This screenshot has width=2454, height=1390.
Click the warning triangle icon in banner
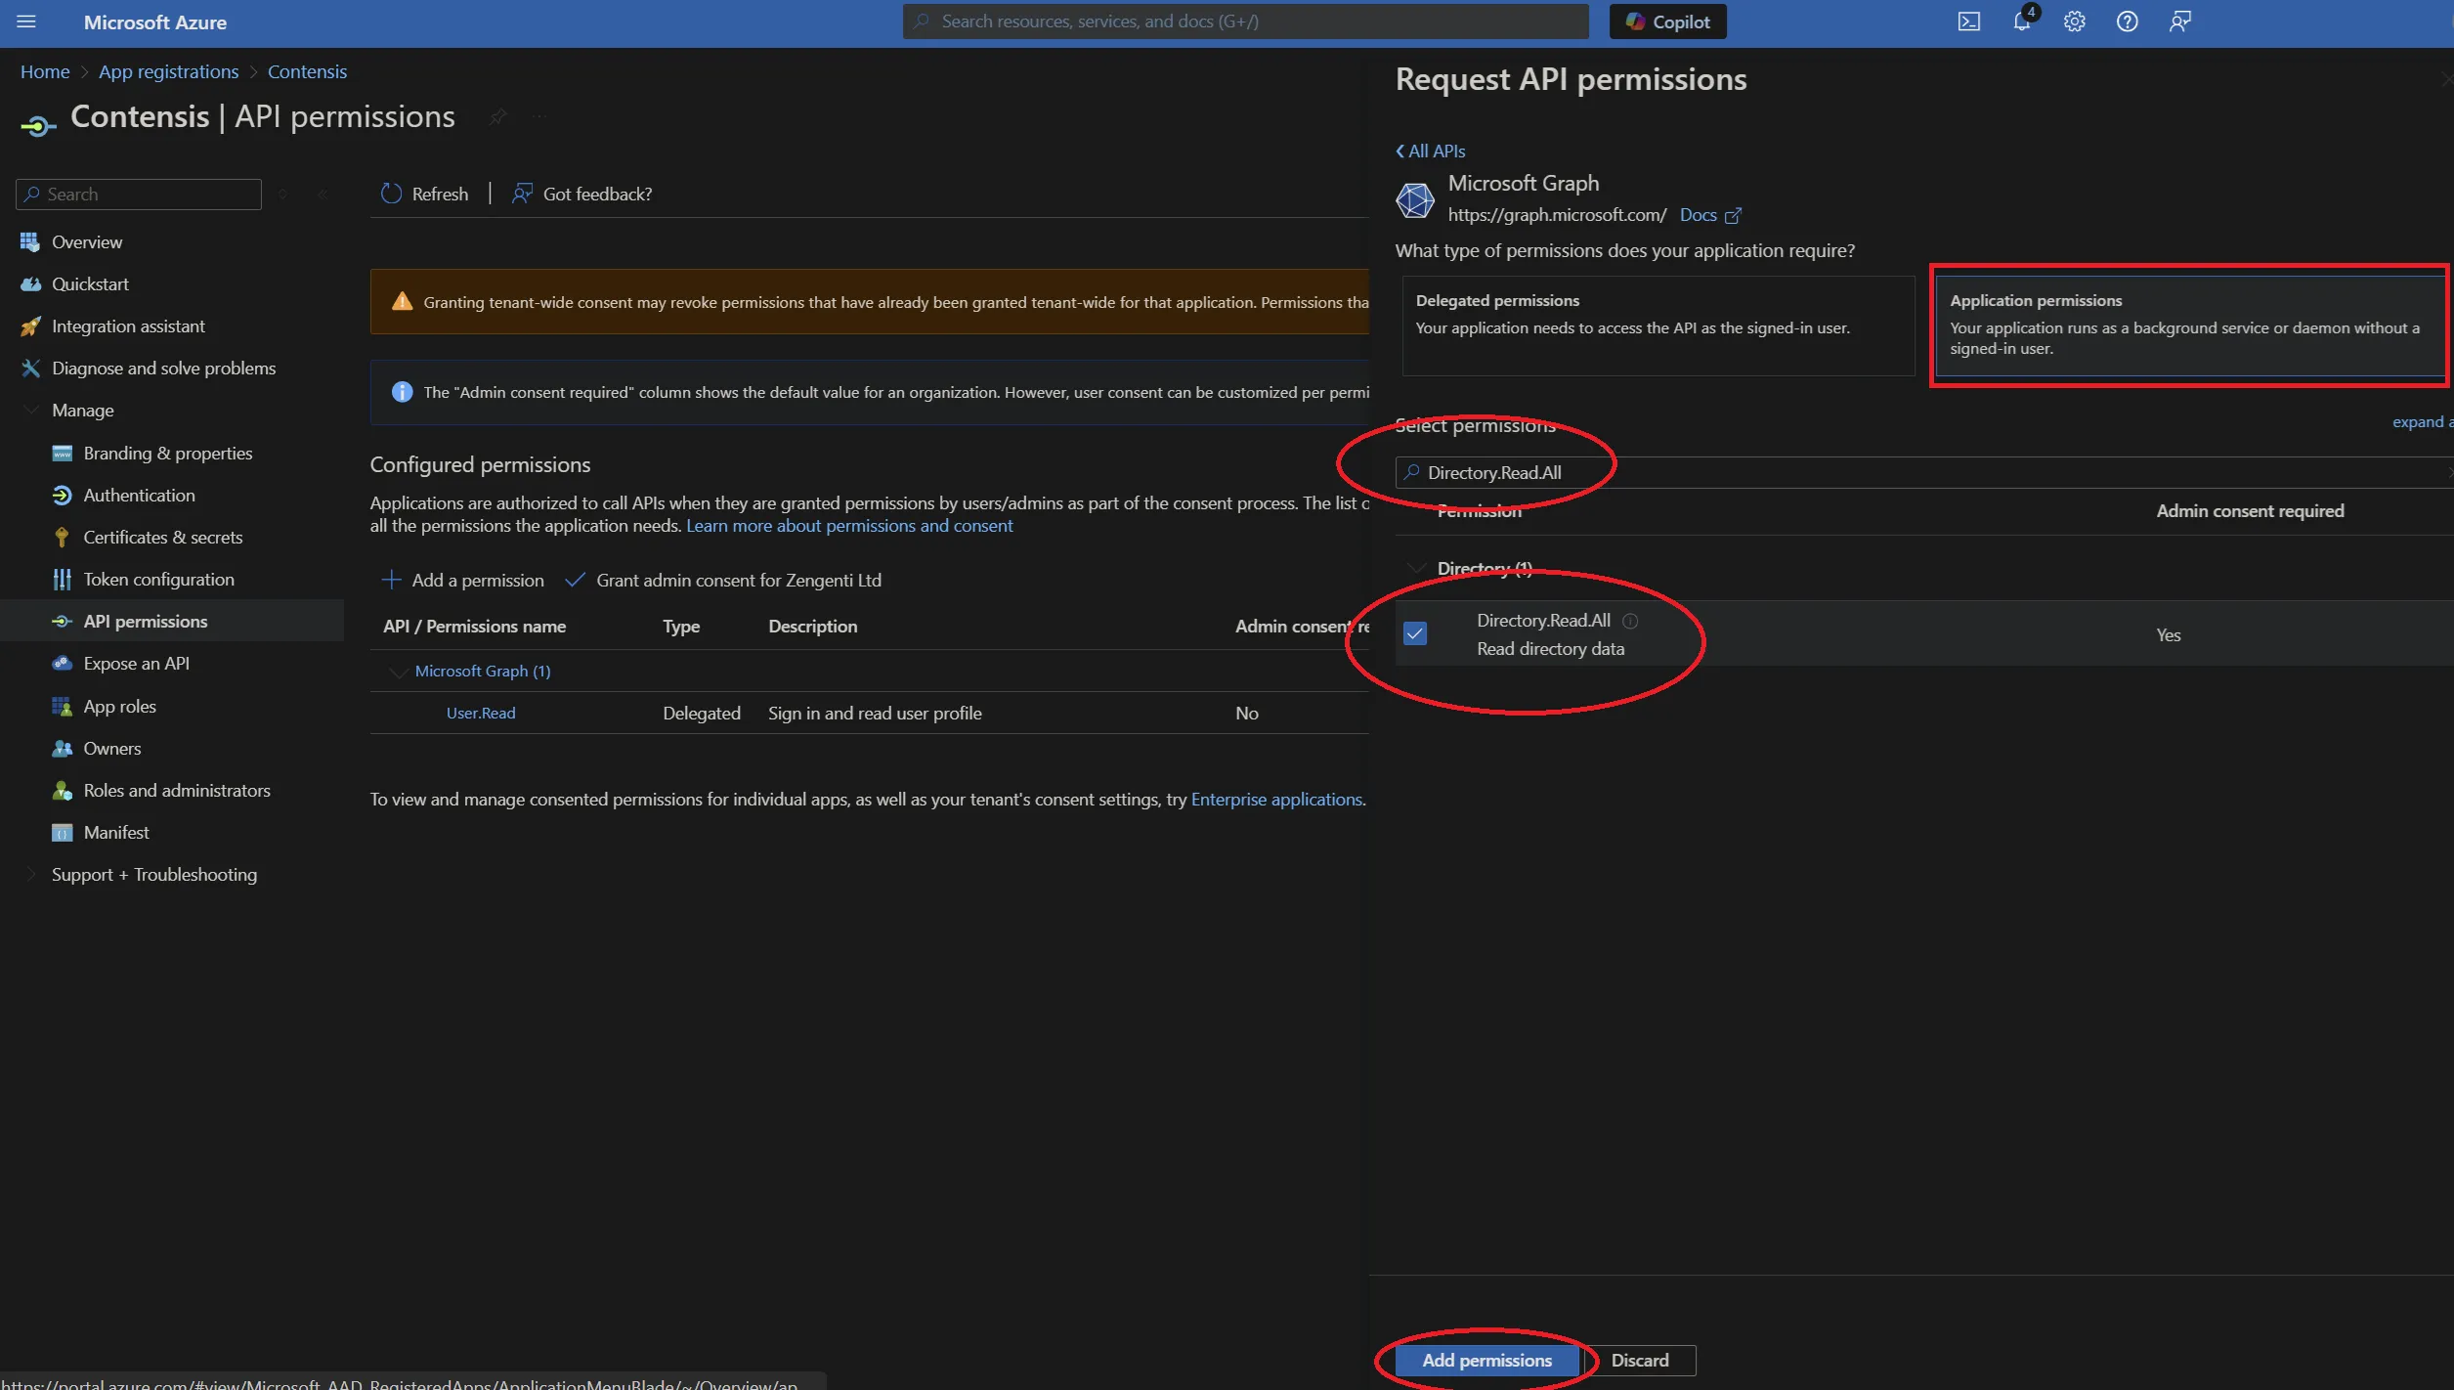[x=402, y=301]
